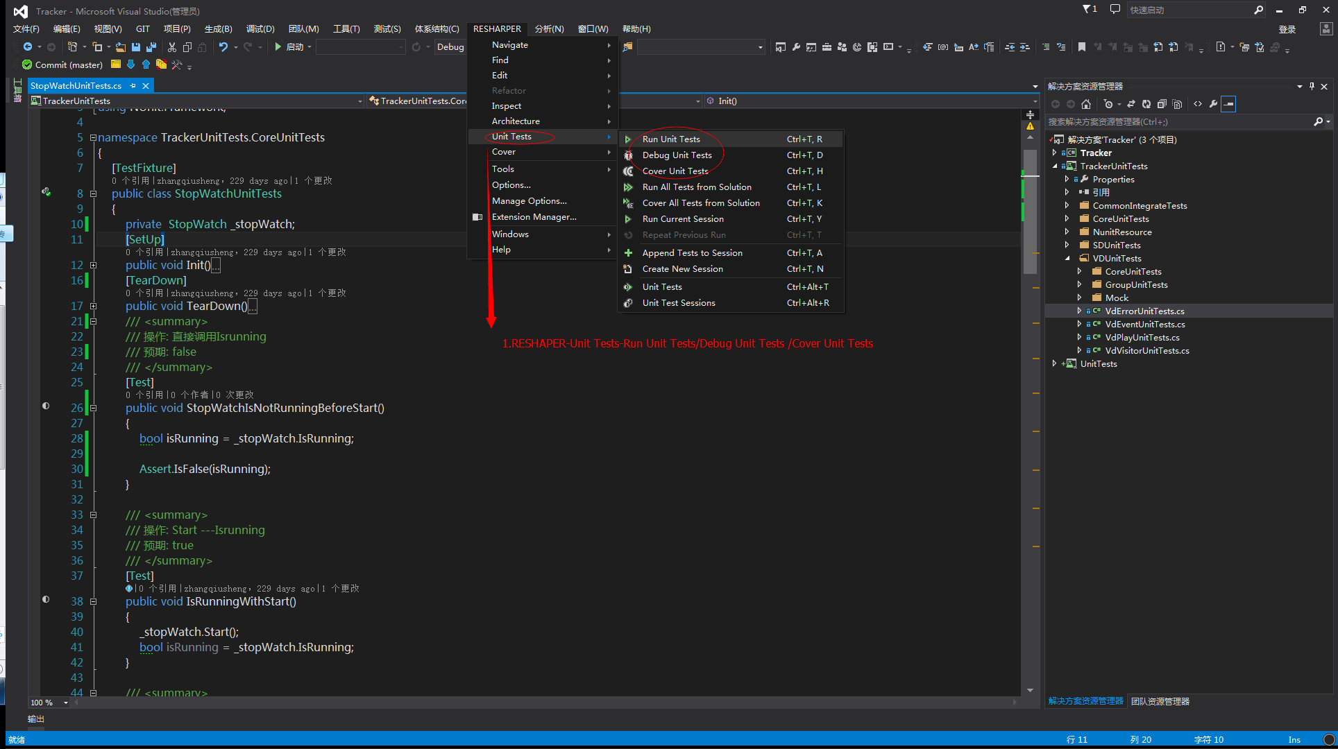Click Home icon in Solution Explorer
Image resolution: width=1338 pixels, height=749 pixels.
tap(1086, 104)
